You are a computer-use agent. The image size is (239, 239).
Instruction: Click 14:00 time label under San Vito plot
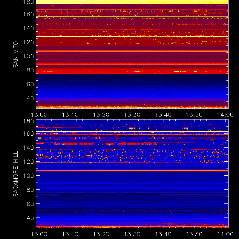click(x=225, y=115)
